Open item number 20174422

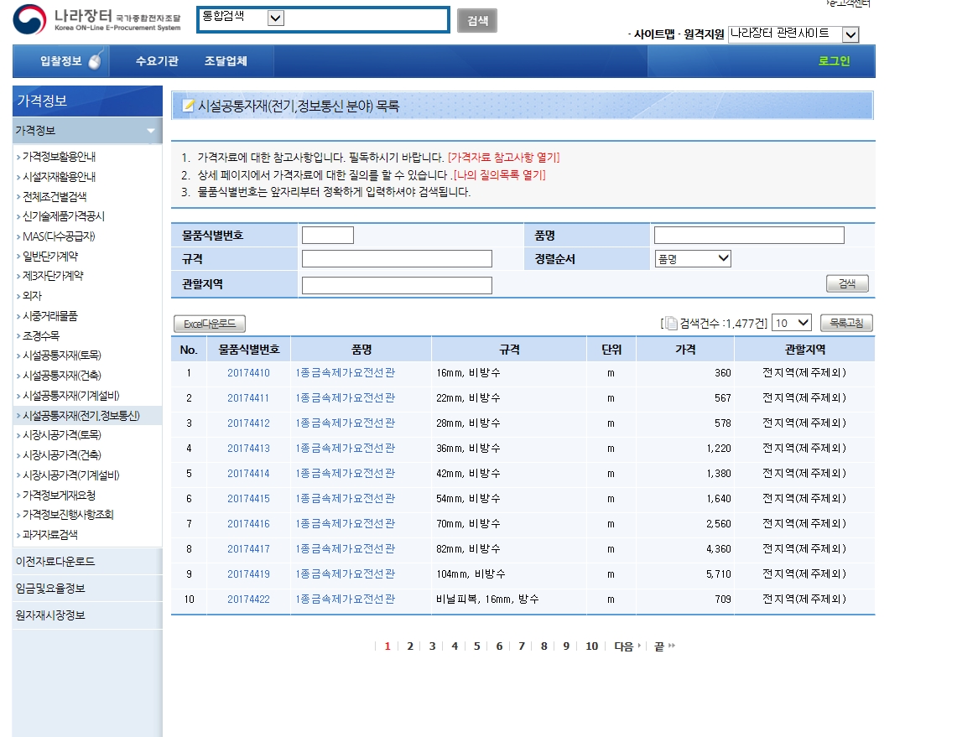(248, 599)
